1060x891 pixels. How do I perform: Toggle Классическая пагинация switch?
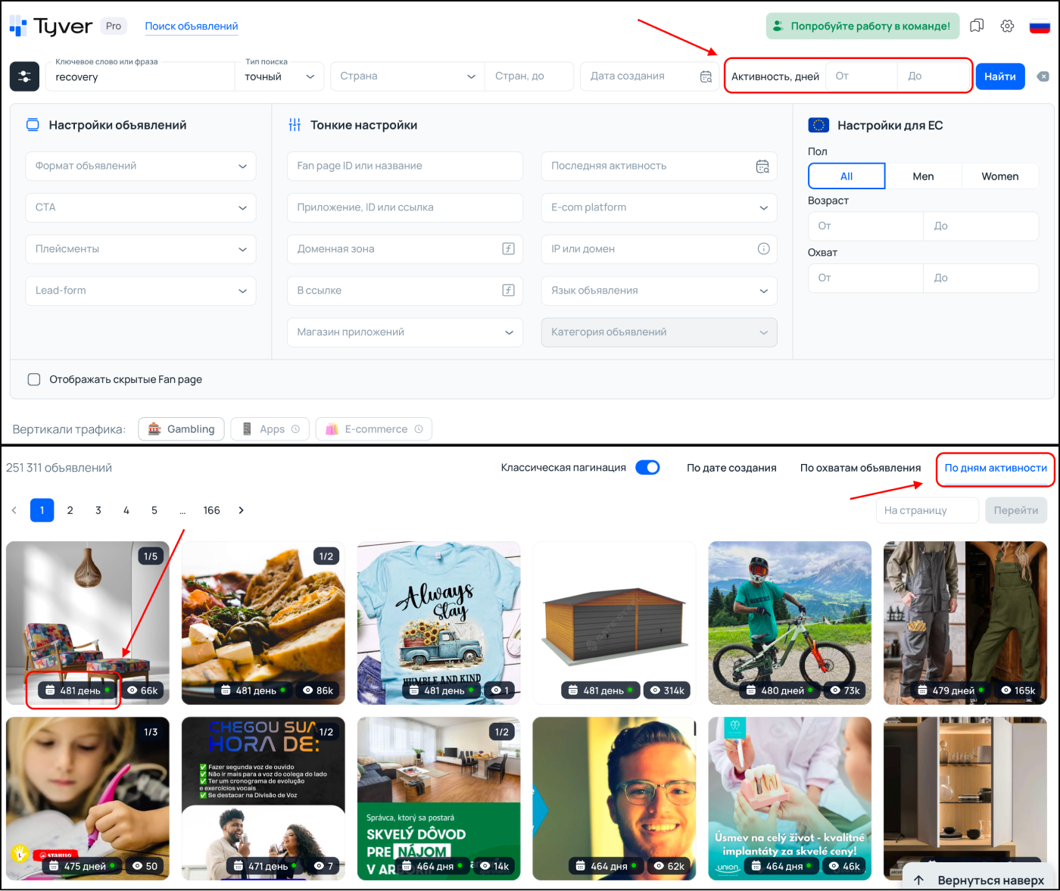647,468
